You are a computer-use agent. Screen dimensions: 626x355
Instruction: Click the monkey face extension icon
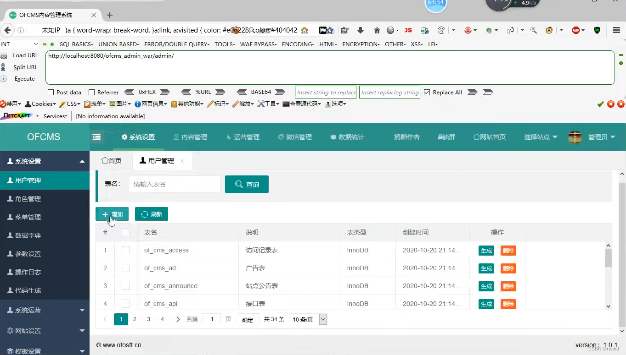click(x=549, y=30)
